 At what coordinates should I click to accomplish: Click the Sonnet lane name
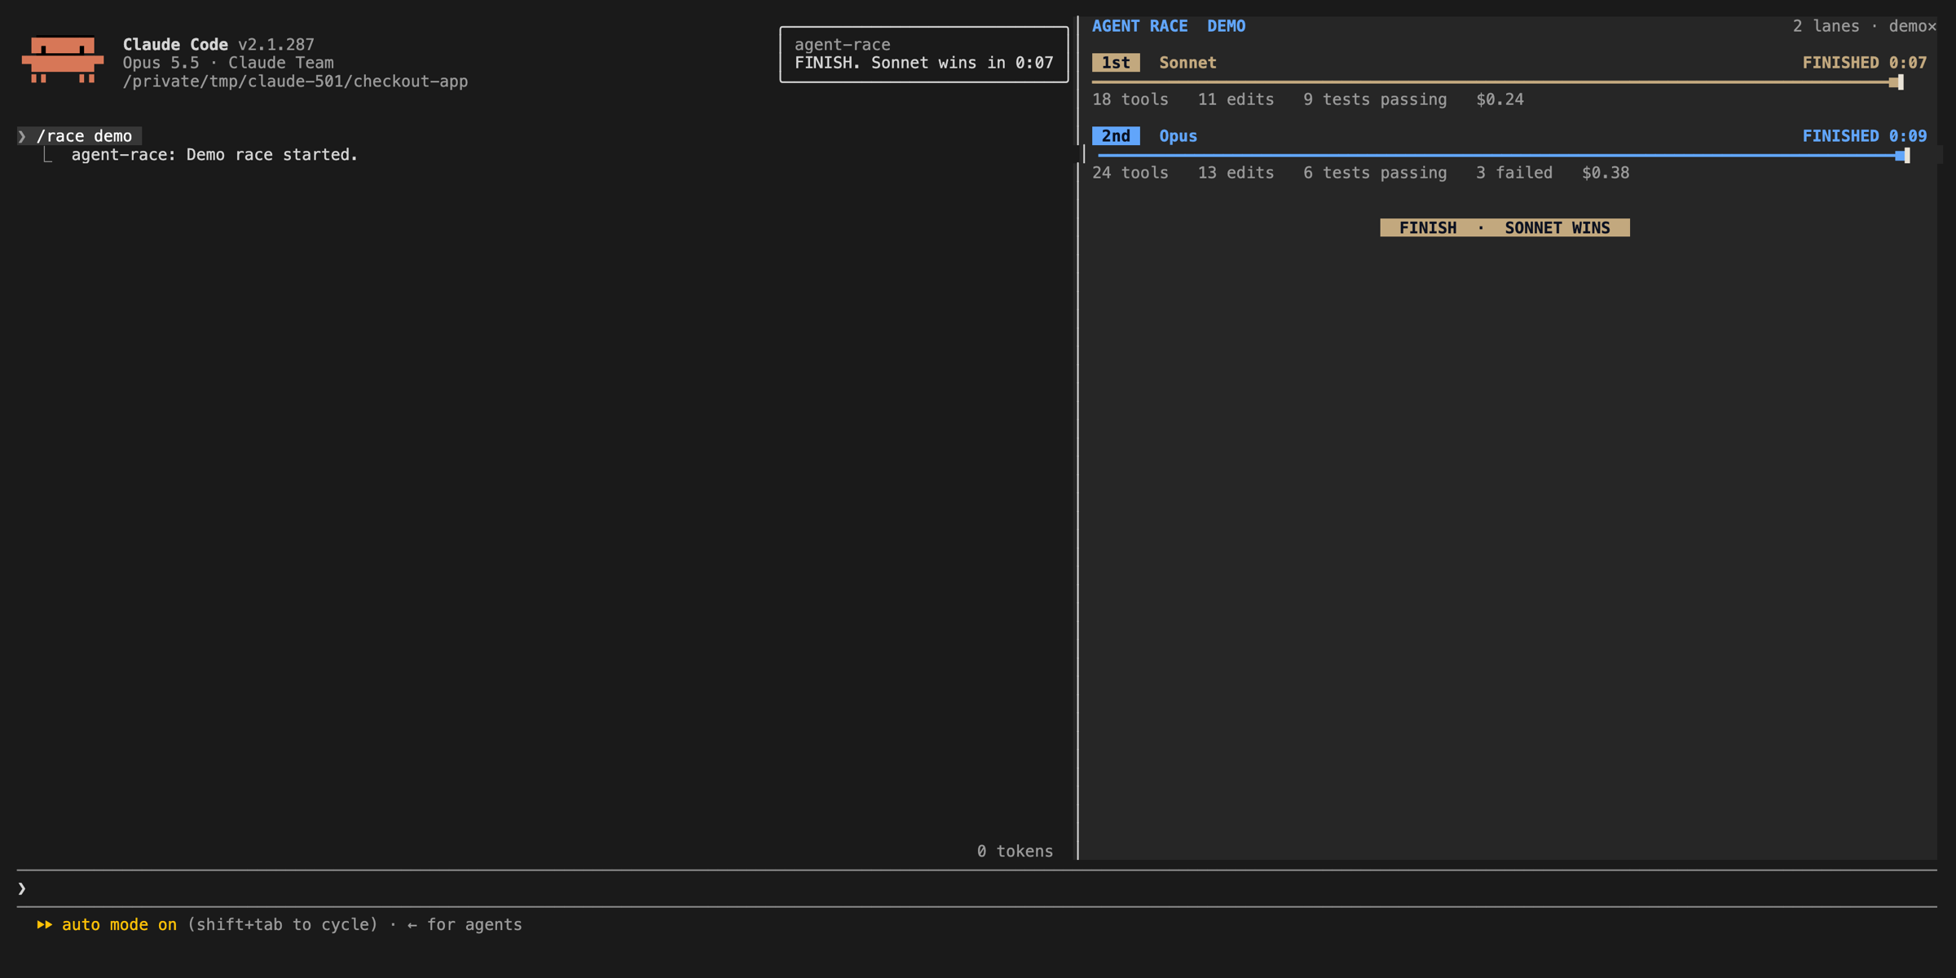[1187, 63]
